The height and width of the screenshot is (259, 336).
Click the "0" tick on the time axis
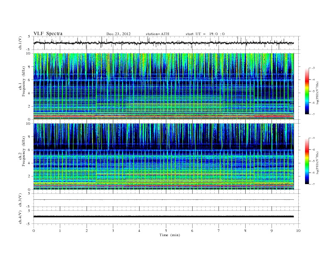tap(34, 231)
